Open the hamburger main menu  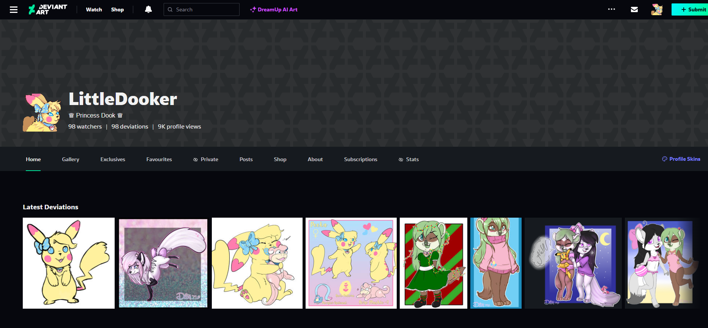(x=14, y=9)
